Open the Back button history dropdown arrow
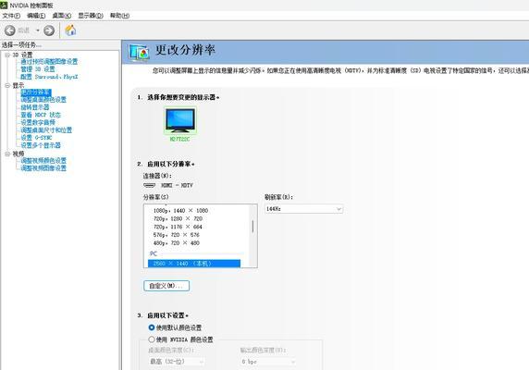 pos(37,31)
